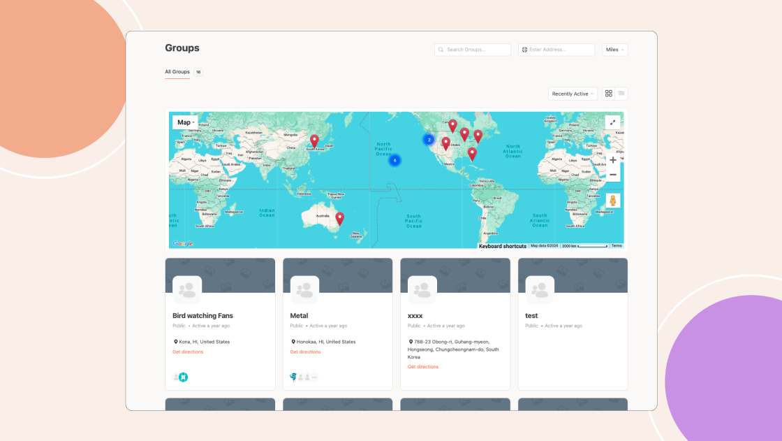Screen dimensions: 782x441
Task: Click the Groups page heading
Action: [182, 48]
